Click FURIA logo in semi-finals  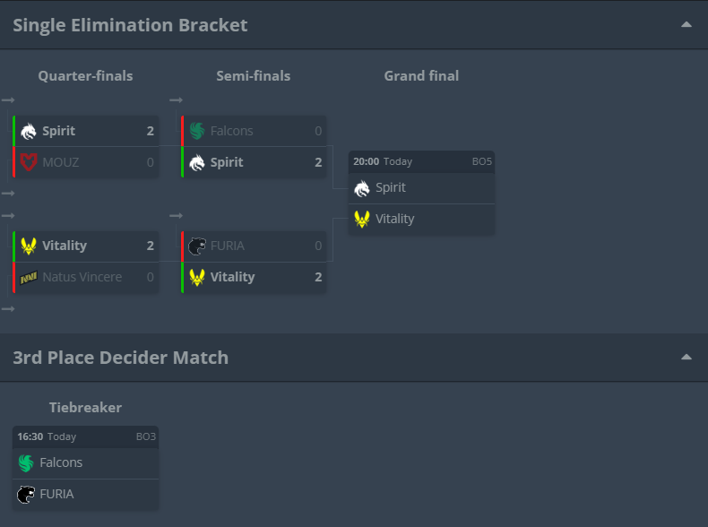tap(197, 246)
